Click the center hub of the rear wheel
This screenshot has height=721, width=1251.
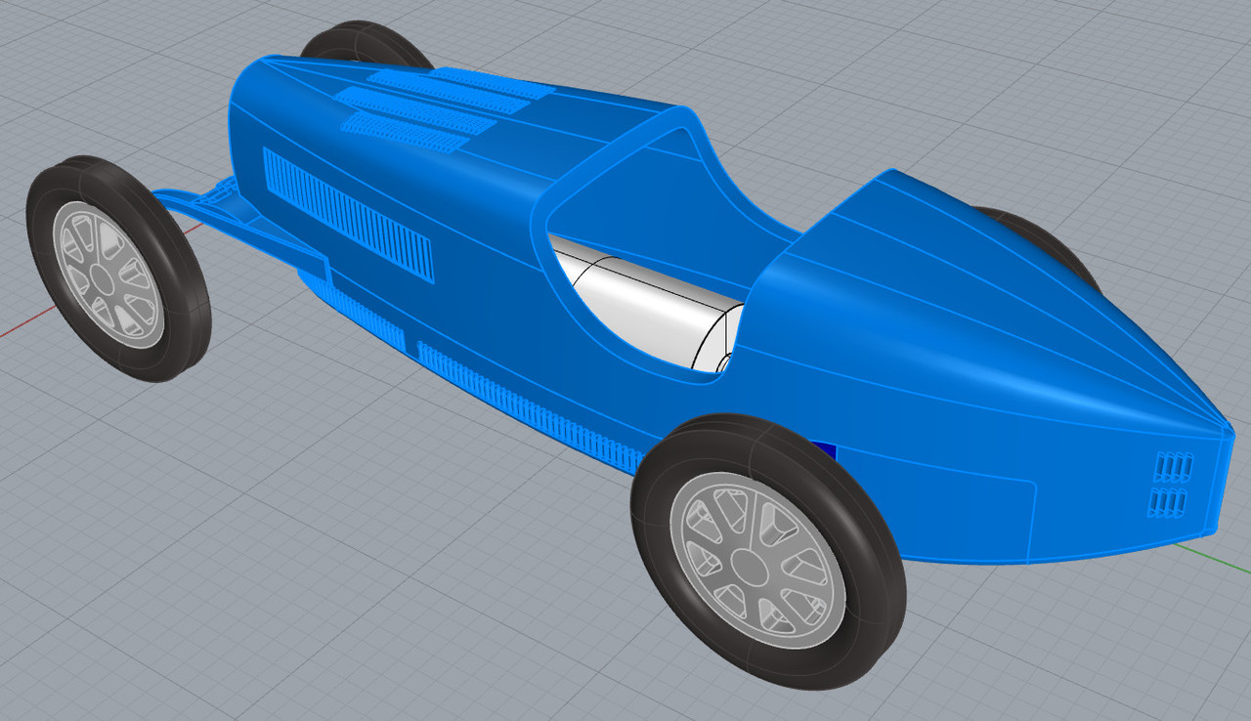coord(749,567)
